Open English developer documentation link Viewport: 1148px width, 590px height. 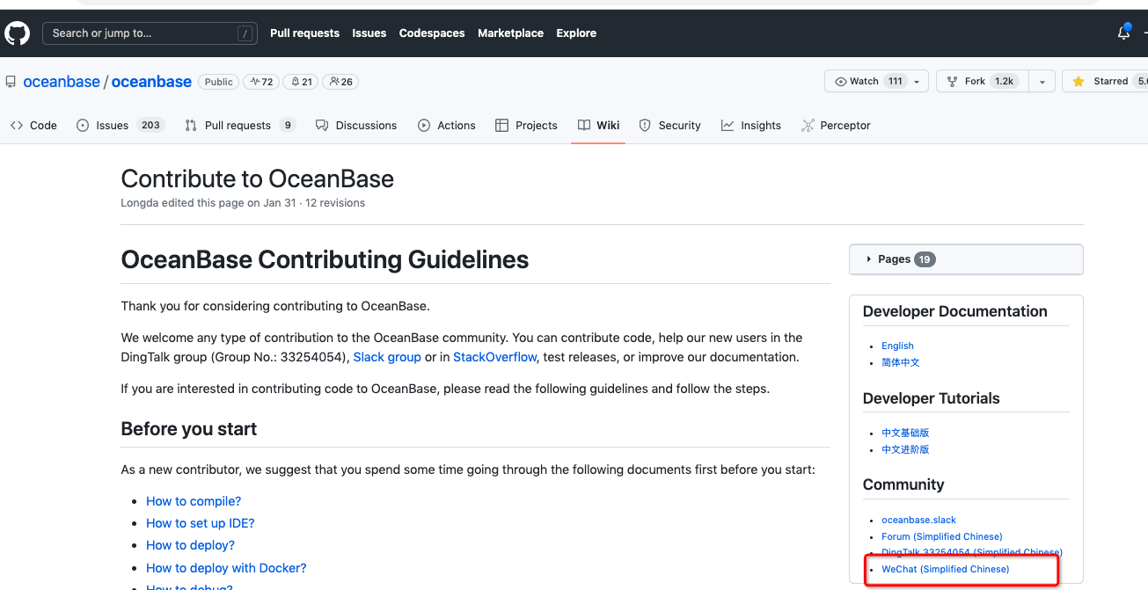tap(897, 346)
